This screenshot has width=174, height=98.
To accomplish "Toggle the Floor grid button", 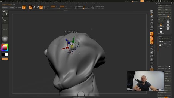I will point(152,34).
